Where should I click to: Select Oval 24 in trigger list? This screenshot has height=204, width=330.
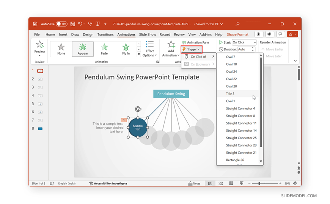click(238, 72)
